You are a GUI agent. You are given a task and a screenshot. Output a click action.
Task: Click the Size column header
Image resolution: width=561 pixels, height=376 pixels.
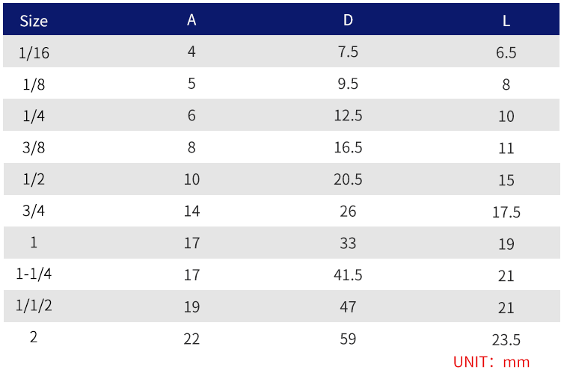pyautogui.click(x=34, y=21)
